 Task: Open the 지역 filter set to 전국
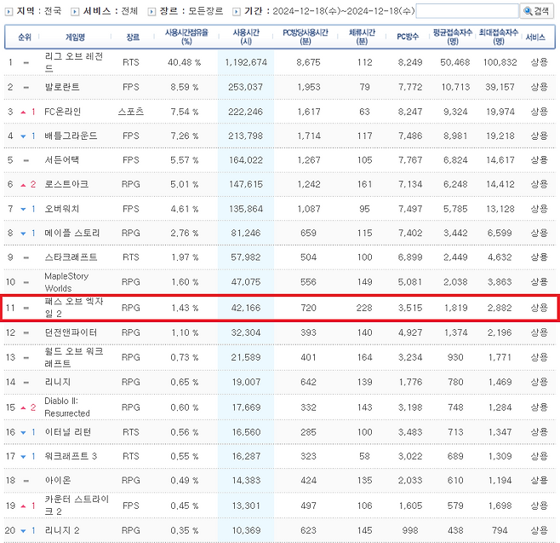pyautogui.click(x=52, y=12)
